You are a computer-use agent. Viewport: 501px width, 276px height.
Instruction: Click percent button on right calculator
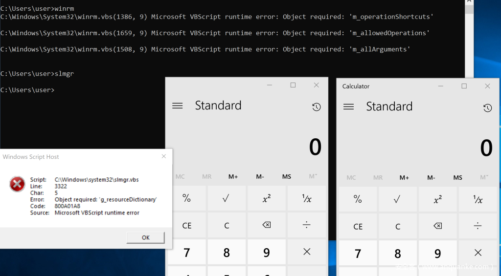tap(358, 199)
